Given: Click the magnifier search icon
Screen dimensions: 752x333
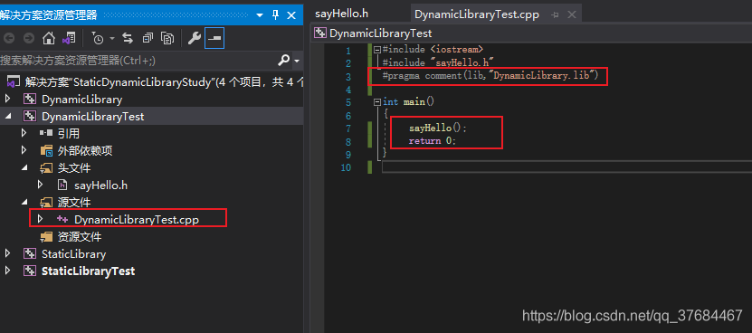Looking at the screenshot, I should coord(284,61).
